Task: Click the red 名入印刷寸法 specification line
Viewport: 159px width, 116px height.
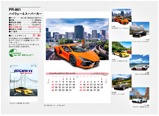Action: (25, 27)
